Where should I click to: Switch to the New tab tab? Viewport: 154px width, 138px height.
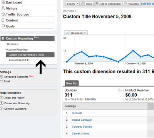72,83
